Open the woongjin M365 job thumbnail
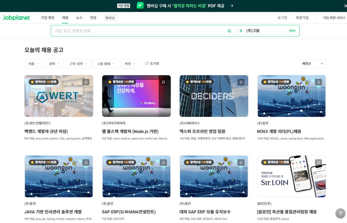 tap(291, 96)
